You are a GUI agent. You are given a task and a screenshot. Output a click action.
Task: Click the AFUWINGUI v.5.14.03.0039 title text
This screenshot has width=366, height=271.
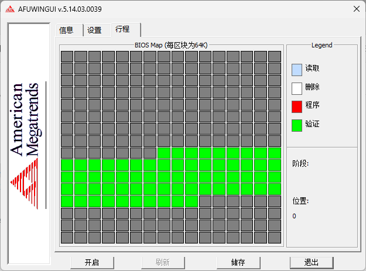click(x=60, y=9)
